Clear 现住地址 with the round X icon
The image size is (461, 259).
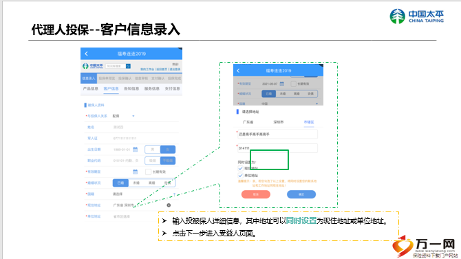tap(169, 205)
